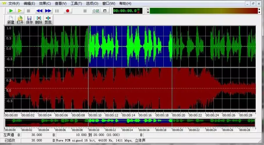Click the green Play button
The height and width of the screenshot is (145, 264).
point(11,11)
